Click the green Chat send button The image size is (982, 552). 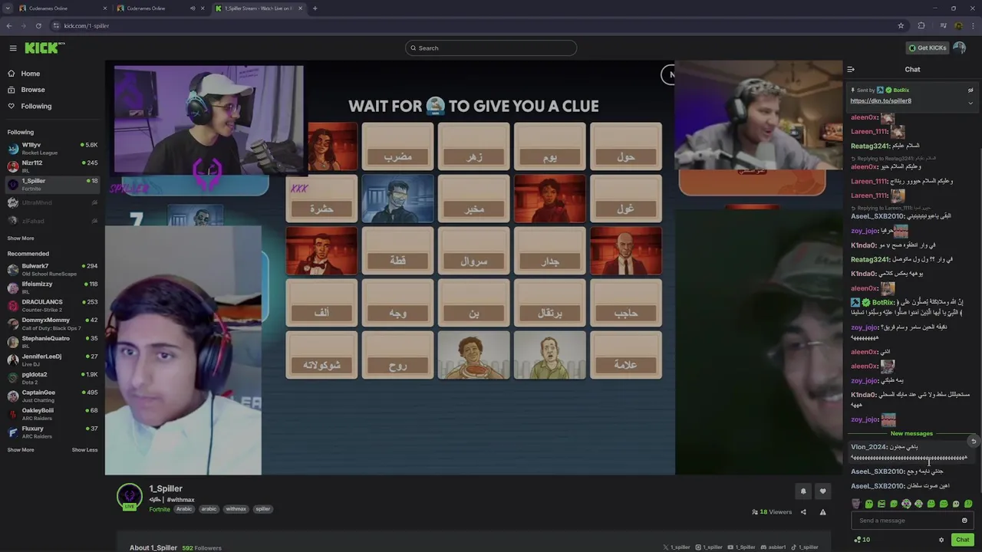click(962, 540)
